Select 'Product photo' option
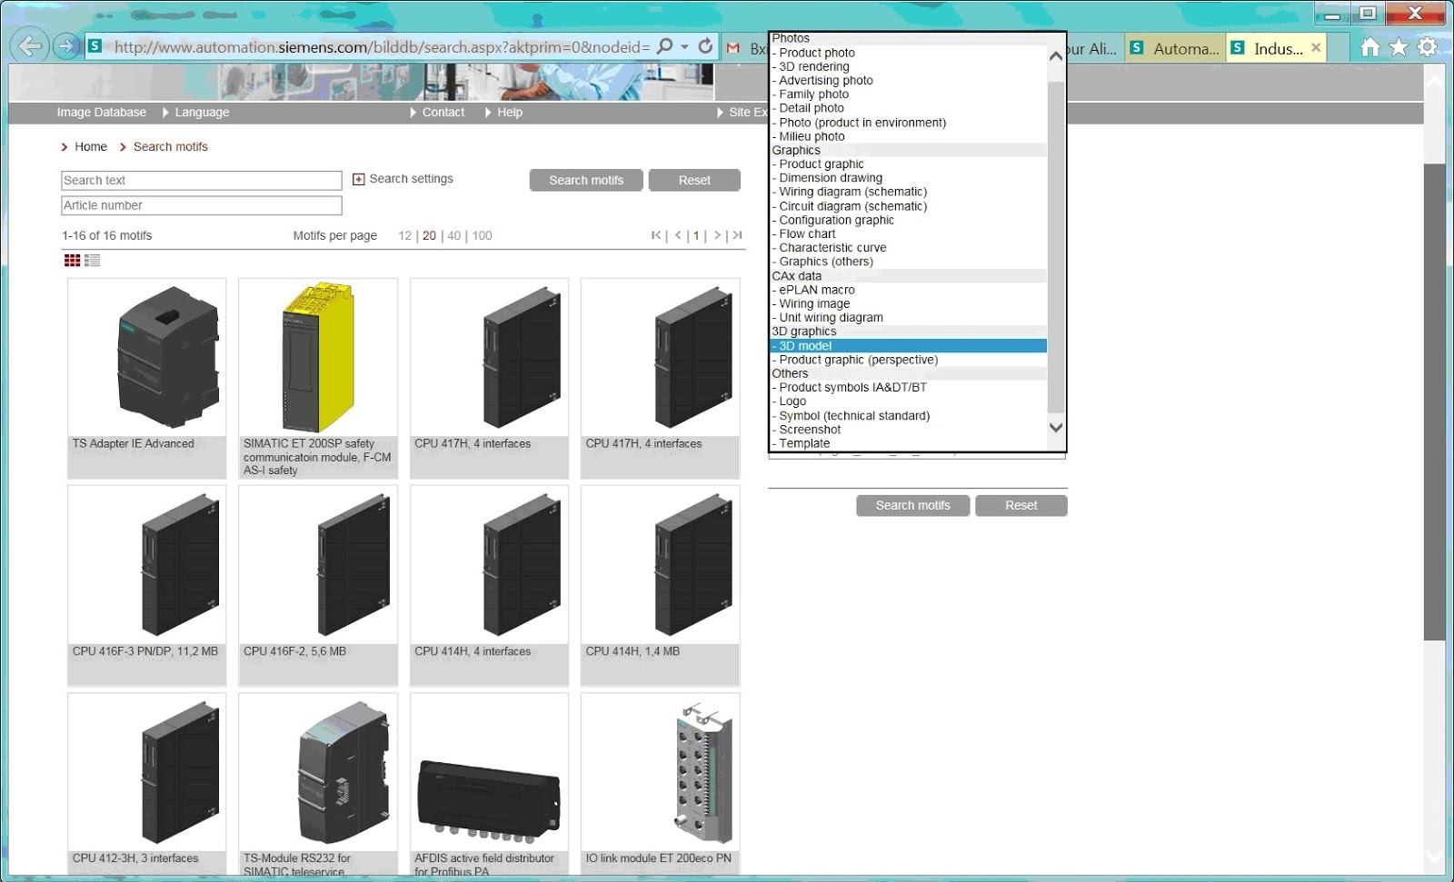This screenshot has height=882, width=1454. [909, 53]
